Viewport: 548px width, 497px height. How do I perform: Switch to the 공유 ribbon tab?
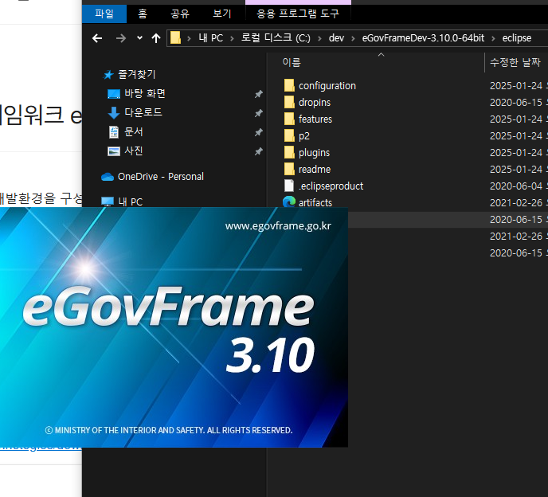pyautogui.click(x=180, y=14)
